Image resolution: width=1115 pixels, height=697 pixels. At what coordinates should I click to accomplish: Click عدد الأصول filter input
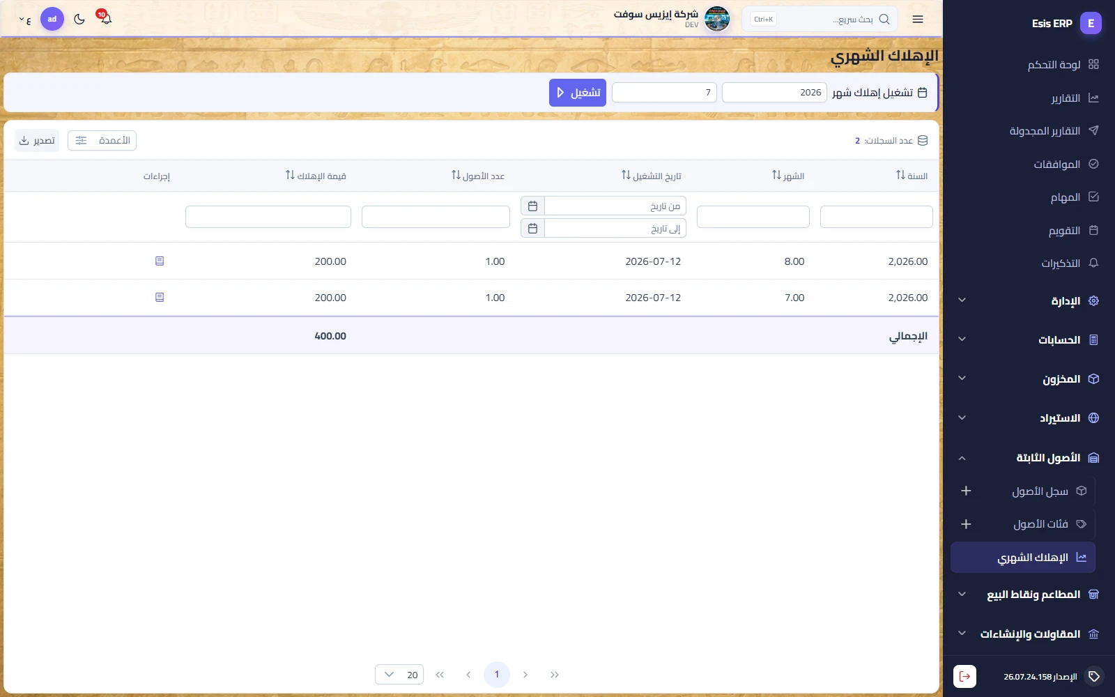[436, 217]
